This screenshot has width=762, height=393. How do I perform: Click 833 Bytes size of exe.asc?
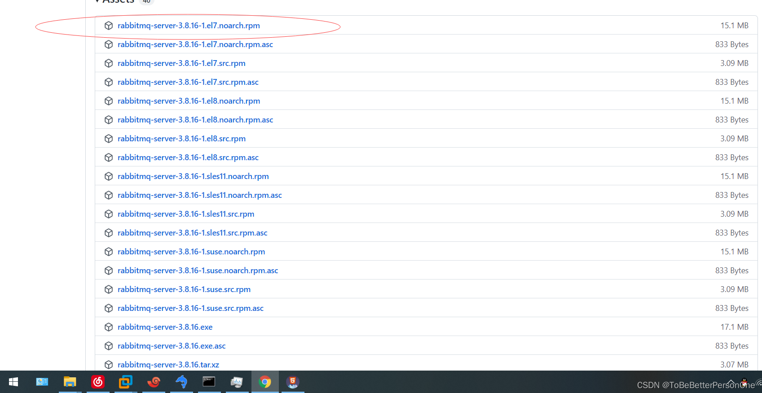pos(732,346)
